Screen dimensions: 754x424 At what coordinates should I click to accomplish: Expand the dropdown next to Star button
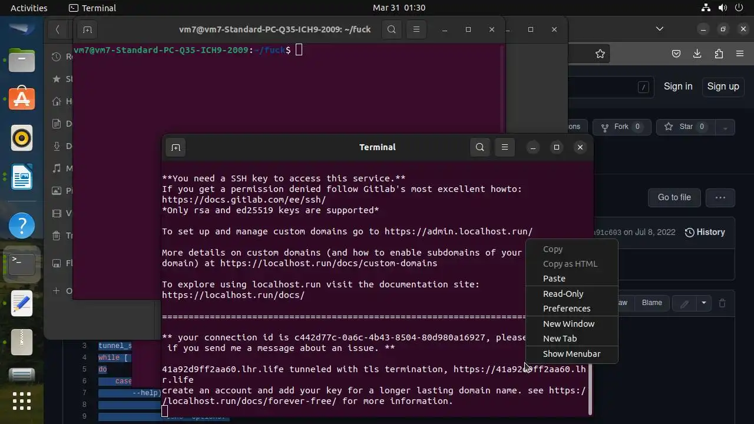[725, 127]
